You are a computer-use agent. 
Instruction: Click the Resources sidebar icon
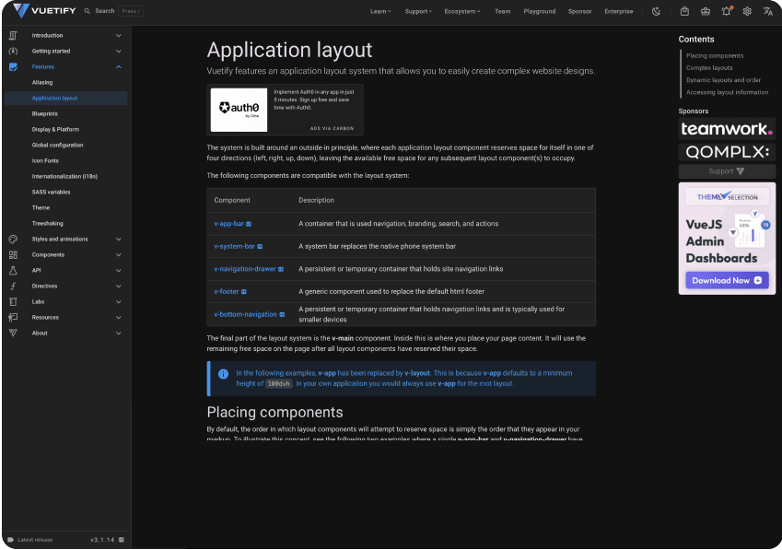click(14, 317)
